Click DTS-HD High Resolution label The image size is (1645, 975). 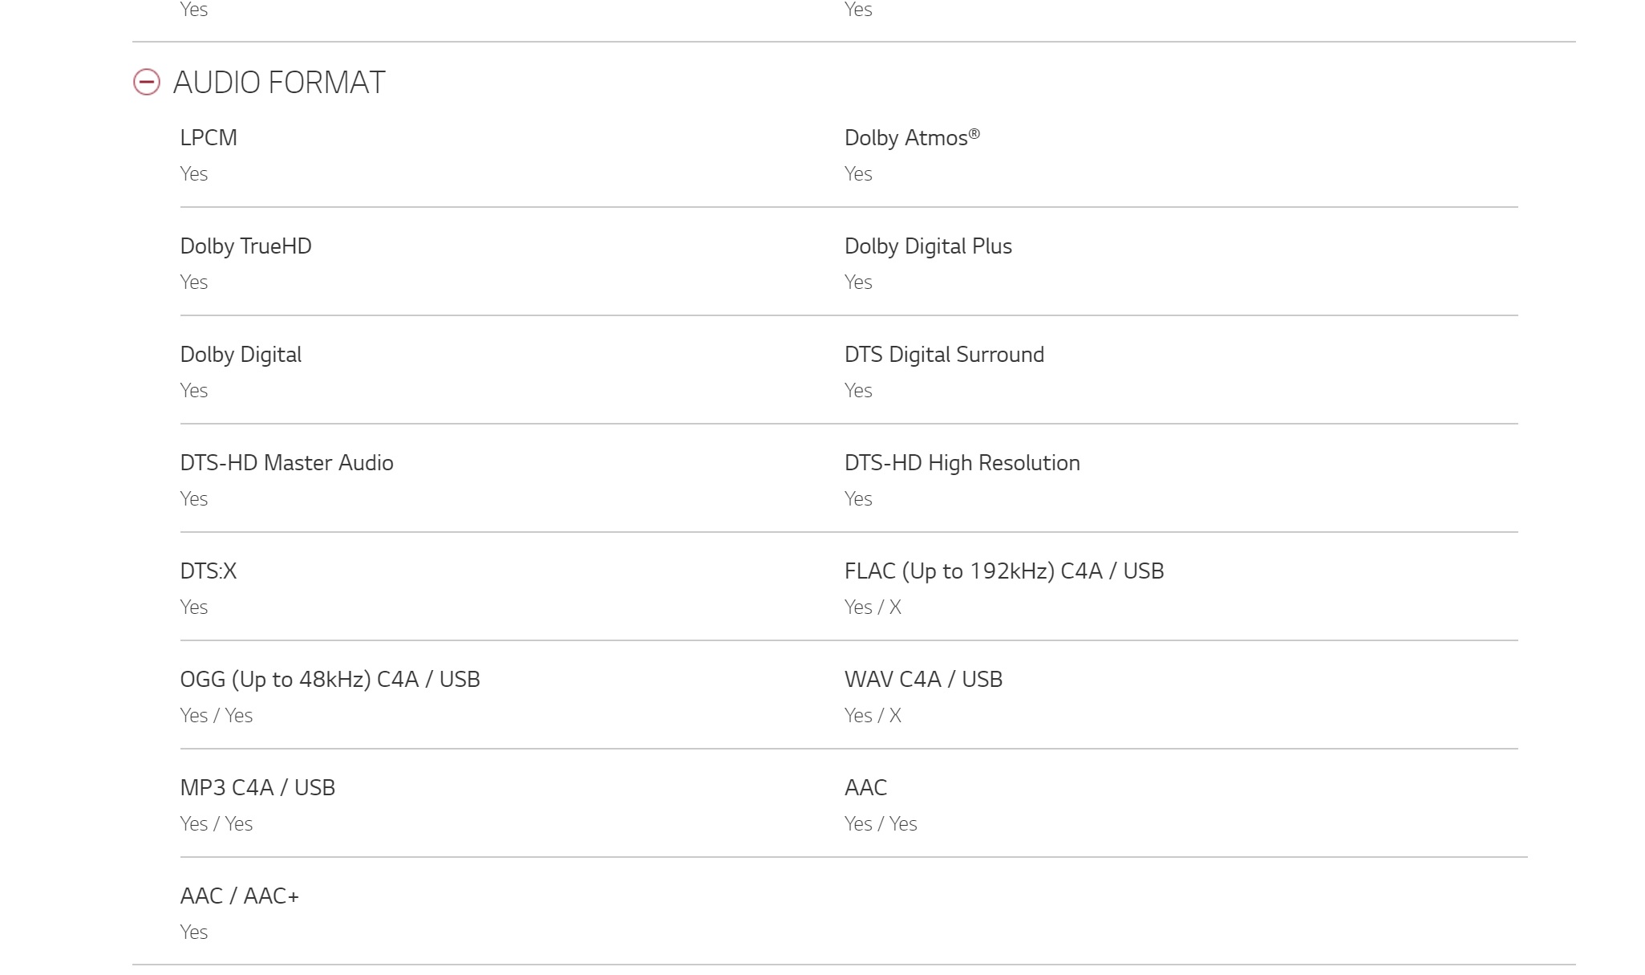click(x=962, y=463)
